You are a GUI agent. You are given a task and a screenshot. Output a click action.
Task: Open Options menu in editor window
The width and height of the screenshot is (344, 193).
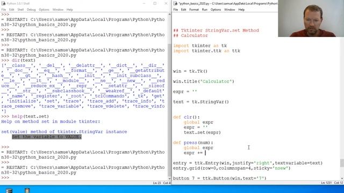tap(216, 10)
